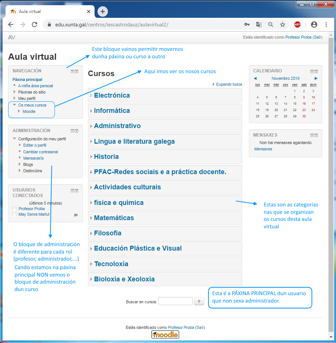
Task: Collapse the Navegación block with the minus icon
Action: (x=72, y=71)
